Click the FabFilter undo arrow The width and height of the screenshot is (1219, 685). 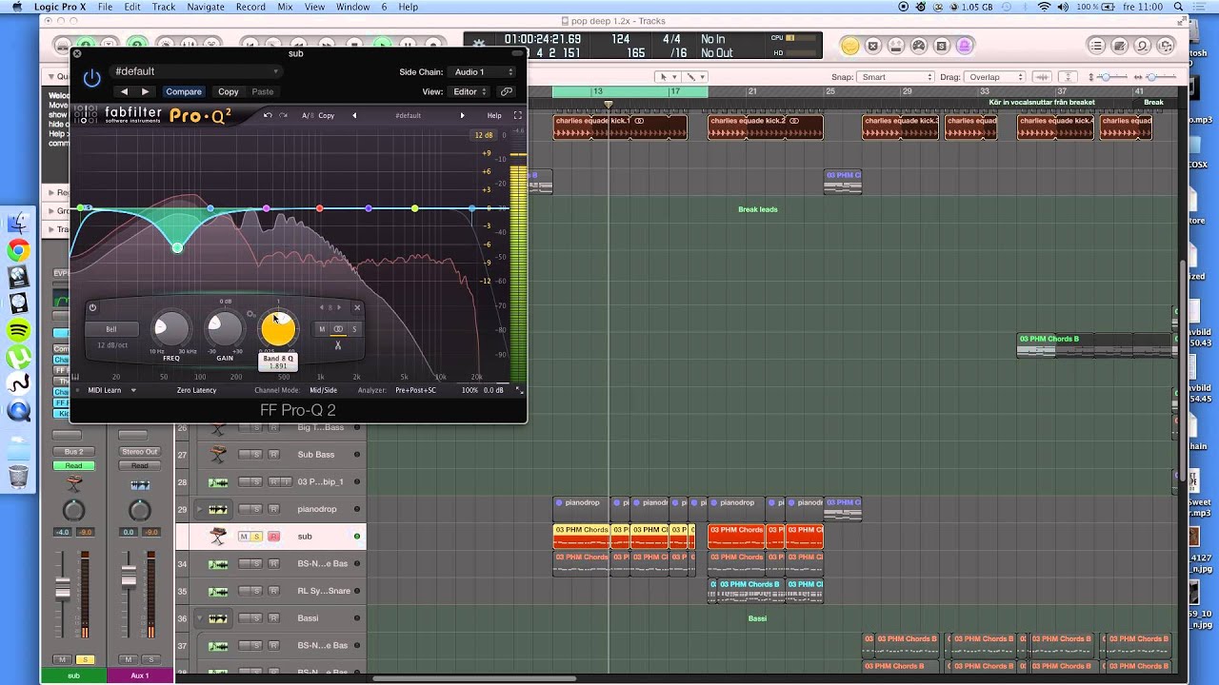coord(268,115)
